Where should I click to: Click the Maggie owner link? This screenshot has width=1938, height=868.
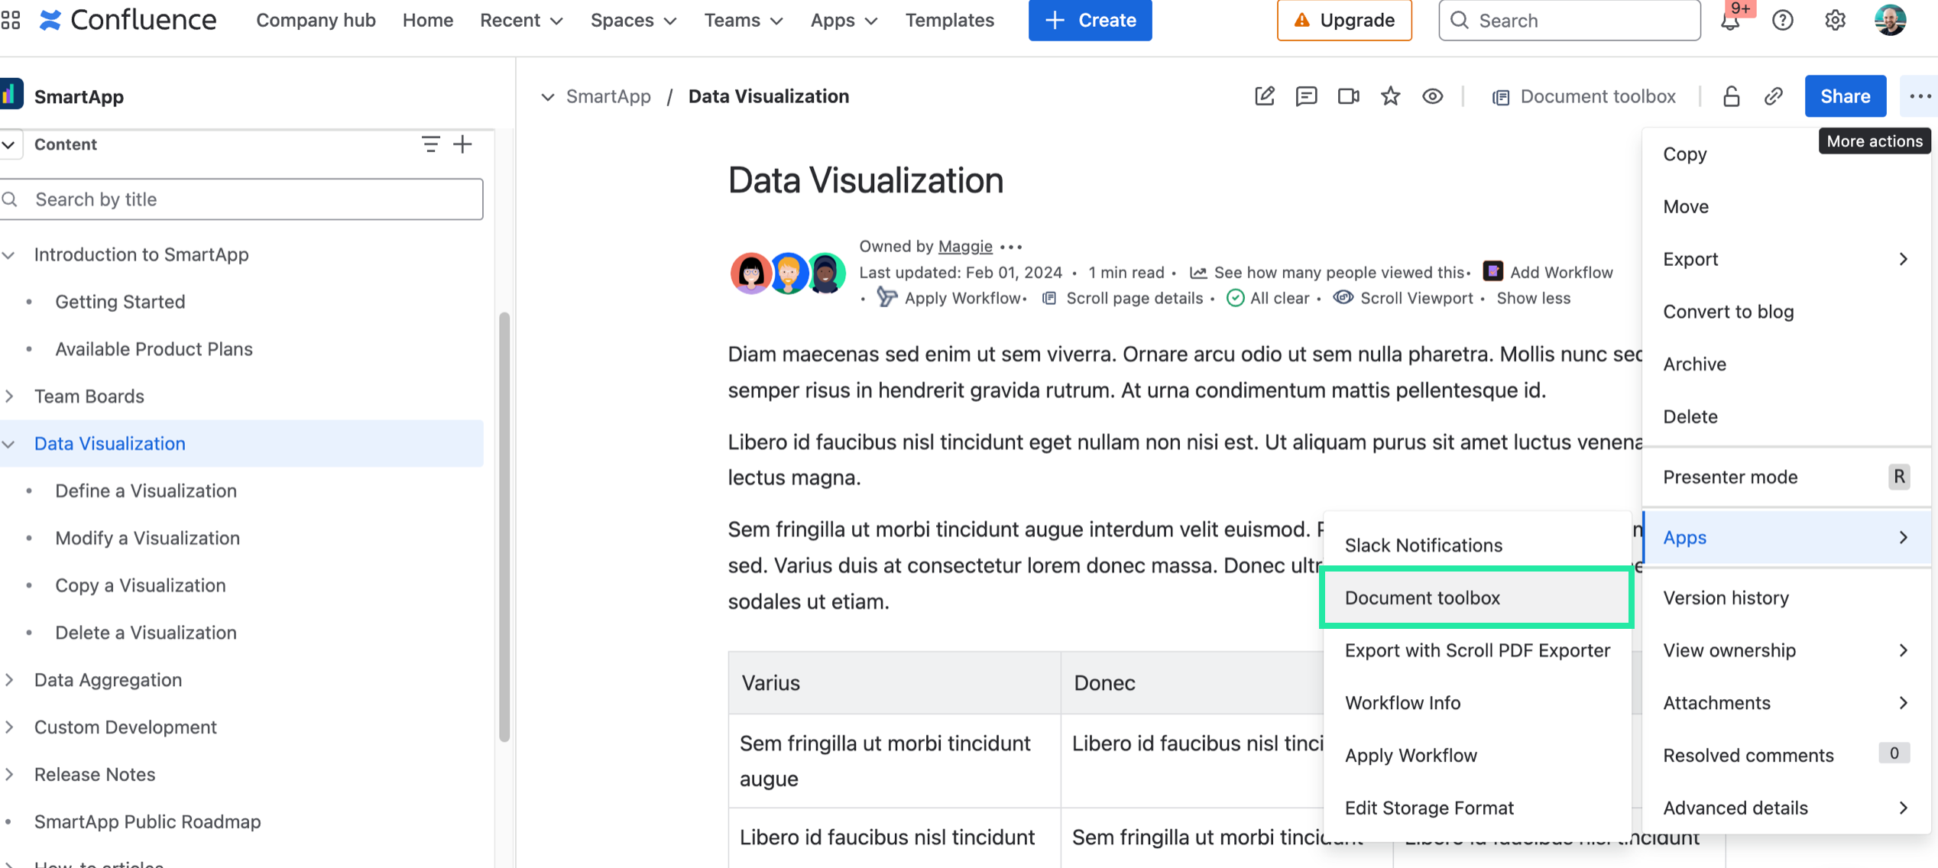coord(964,246)
